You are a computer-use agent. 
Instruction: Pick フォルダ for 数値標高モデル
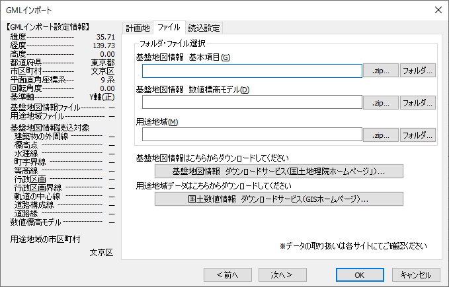coord(417,102)
